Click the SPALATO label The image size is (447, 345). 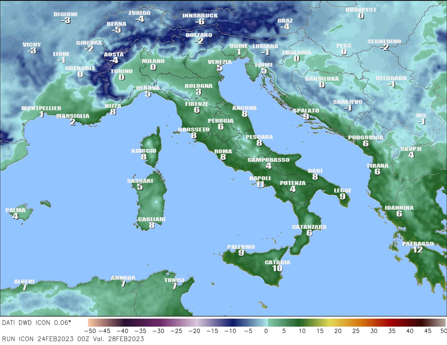pos(306,110)
